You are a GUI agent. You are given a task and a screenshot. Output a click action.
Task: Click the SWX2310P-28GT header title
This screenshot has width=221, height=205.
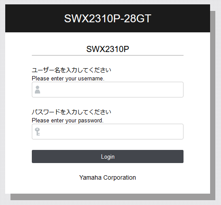[x=108, y=18]
